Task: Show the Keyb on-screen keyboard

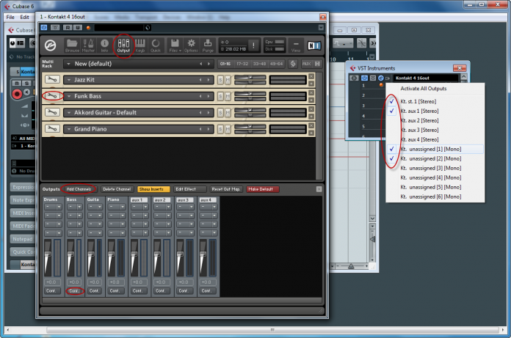Action: tap(140, 45)
